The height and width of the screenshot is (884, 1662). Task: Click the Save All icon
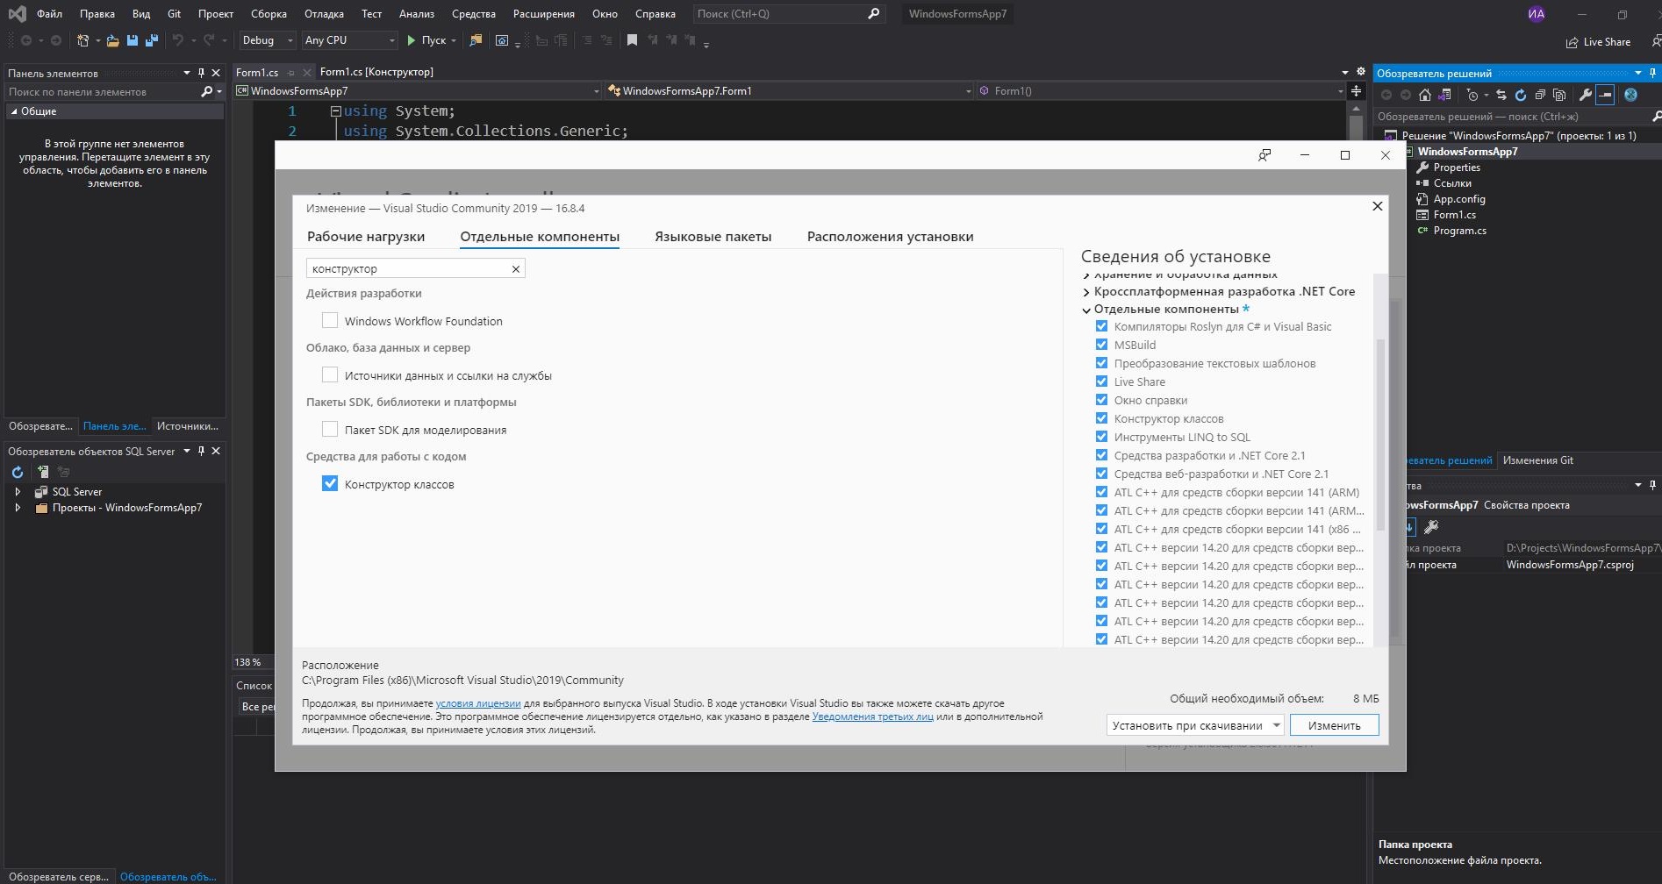point(152,40)
